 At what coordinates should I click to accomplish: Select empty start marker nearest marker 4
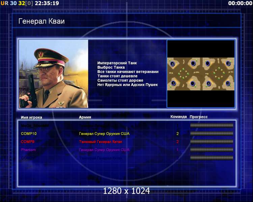click(193, 63)
